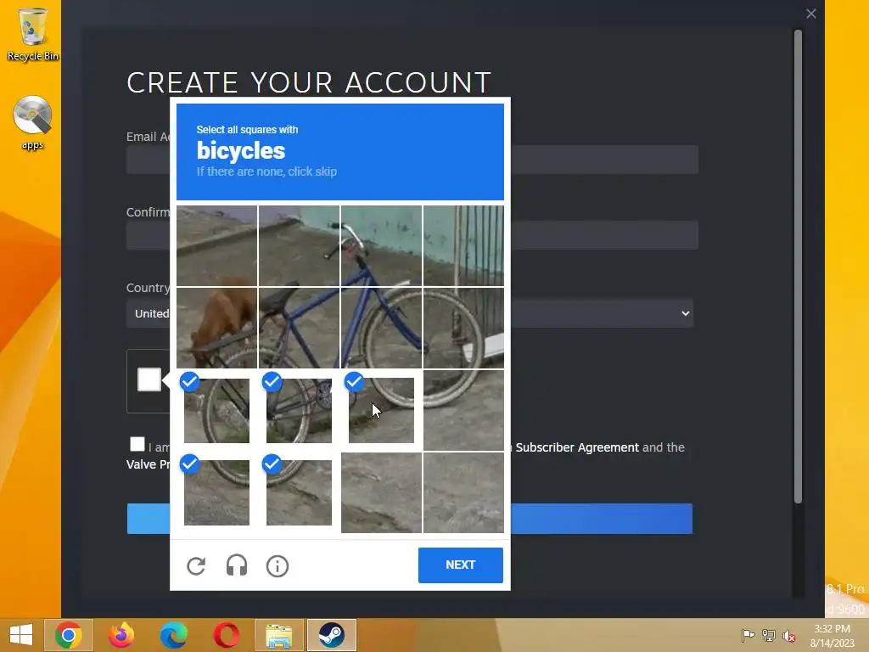This screenshot has width=869, height=652.
Task: Select the top-left tile of empty pavement
Action: (x=216, y=245)
